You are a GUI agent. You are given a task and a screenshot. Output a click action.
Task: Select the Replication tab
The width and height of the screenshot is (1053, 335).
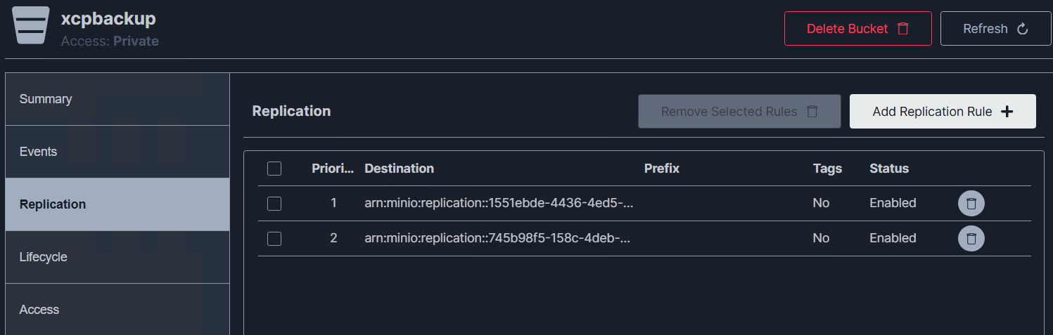[117, 204]
